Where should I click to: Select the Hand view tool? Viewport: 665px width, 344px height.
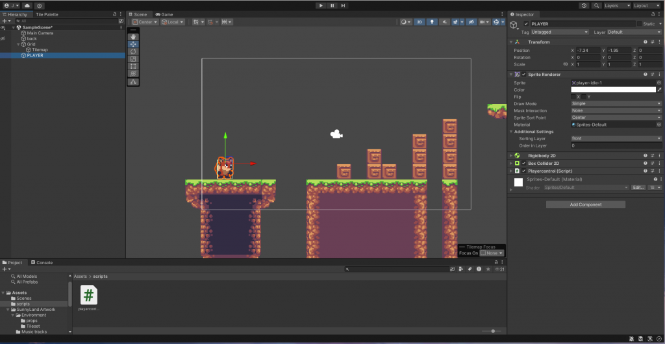133,37
